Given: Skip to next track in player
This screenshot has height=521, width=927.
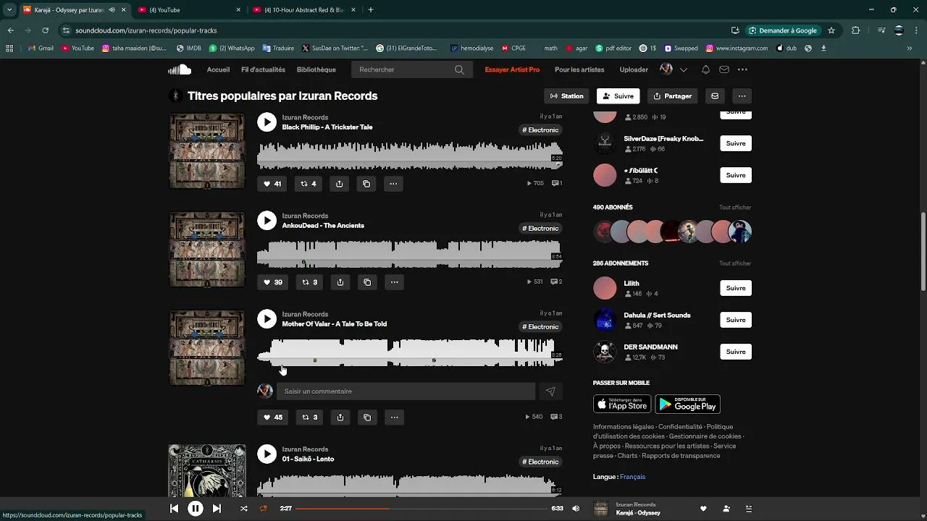Looking at the screenshot, I should (217, 509).
